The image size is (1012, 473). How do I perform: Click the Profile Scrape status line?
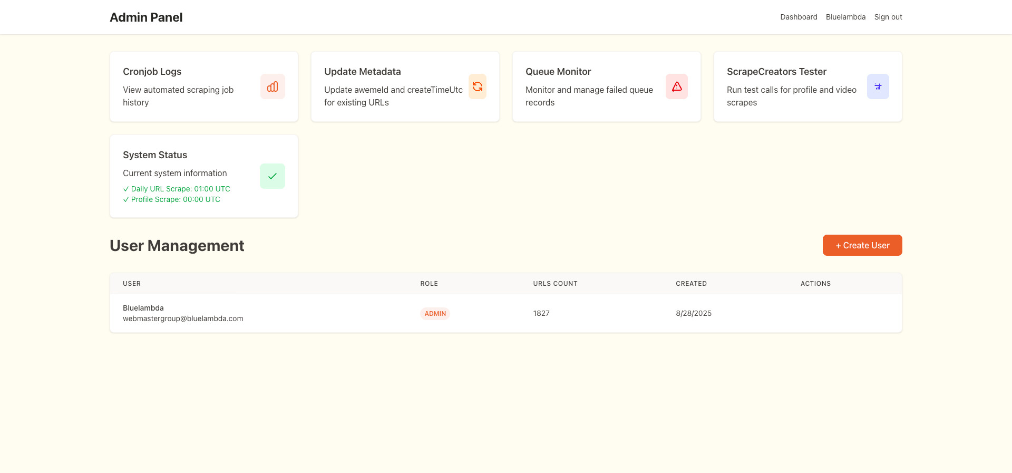pyautogui.click(x=172, y=199)
